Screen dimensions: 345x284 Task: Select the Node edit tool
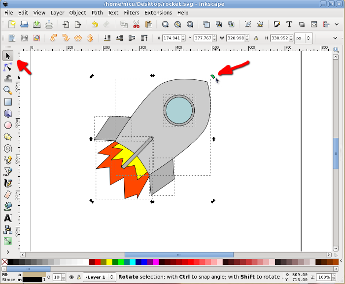8,67
